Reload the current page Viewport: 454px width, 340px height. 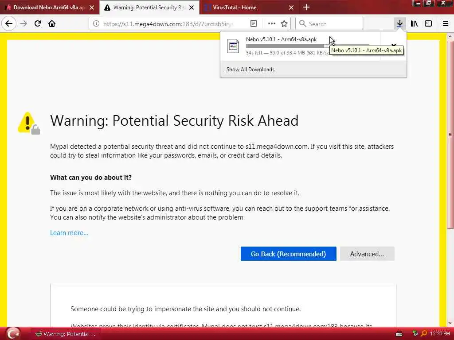pos(38,23)
